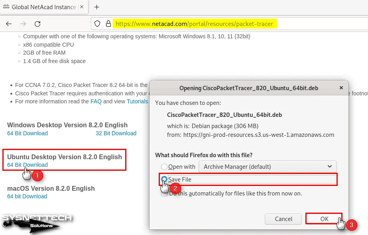This screenshot has height=235, width=368.
Task: Cancel the file download dialog
Action: tap(283, 219)
